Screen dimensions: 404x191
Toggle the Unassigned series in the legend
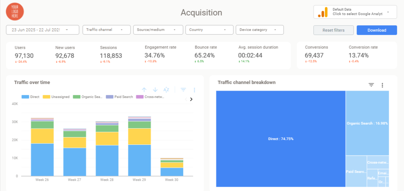[56, 97]
